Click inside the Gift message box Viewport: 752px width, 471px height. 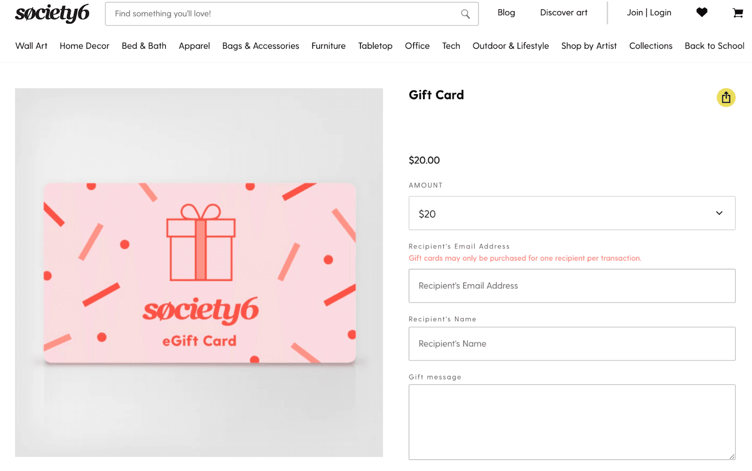coord(572,421)
